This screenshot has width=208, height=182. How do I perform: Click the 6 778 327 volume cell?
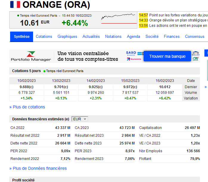[27, 93]
